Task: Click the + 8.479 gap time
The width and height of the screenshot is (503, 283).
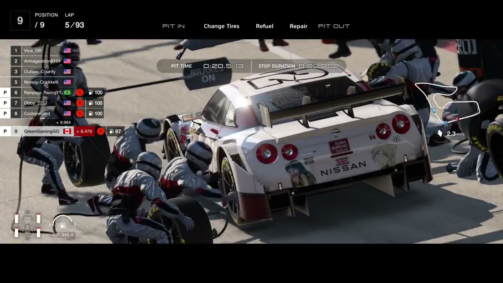Action: coord(84,131)
